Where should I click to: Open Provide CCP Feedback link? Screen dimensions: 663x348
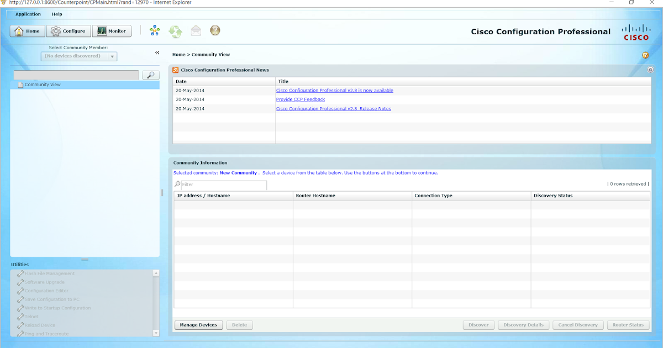click(301, 99)
